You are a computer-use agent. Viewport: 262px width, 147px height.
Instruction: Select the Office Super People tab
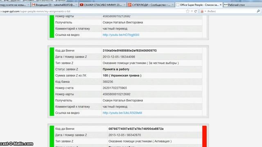click(199, 5)
